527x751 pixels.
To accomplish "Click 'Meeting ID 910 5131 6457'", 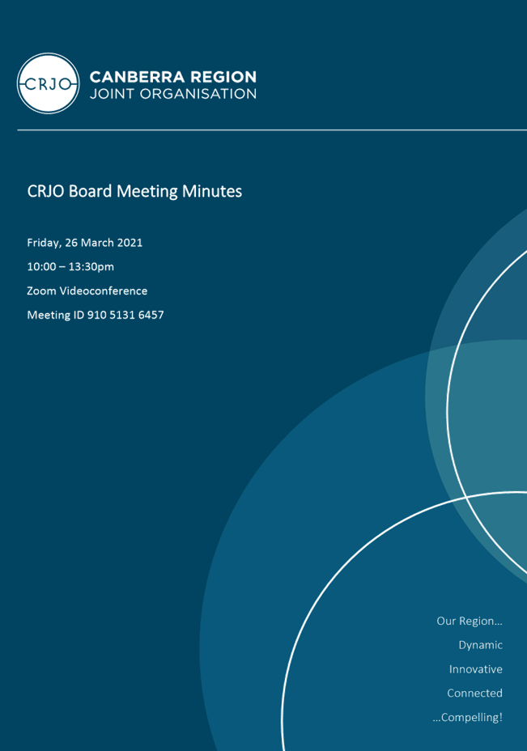I will point(96,315).
